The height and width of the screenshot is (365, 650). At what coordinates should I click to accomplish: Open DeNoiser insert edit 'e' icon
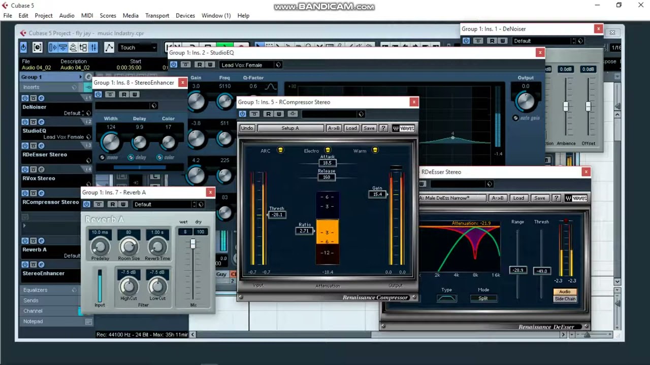click(x=41, y=98)
